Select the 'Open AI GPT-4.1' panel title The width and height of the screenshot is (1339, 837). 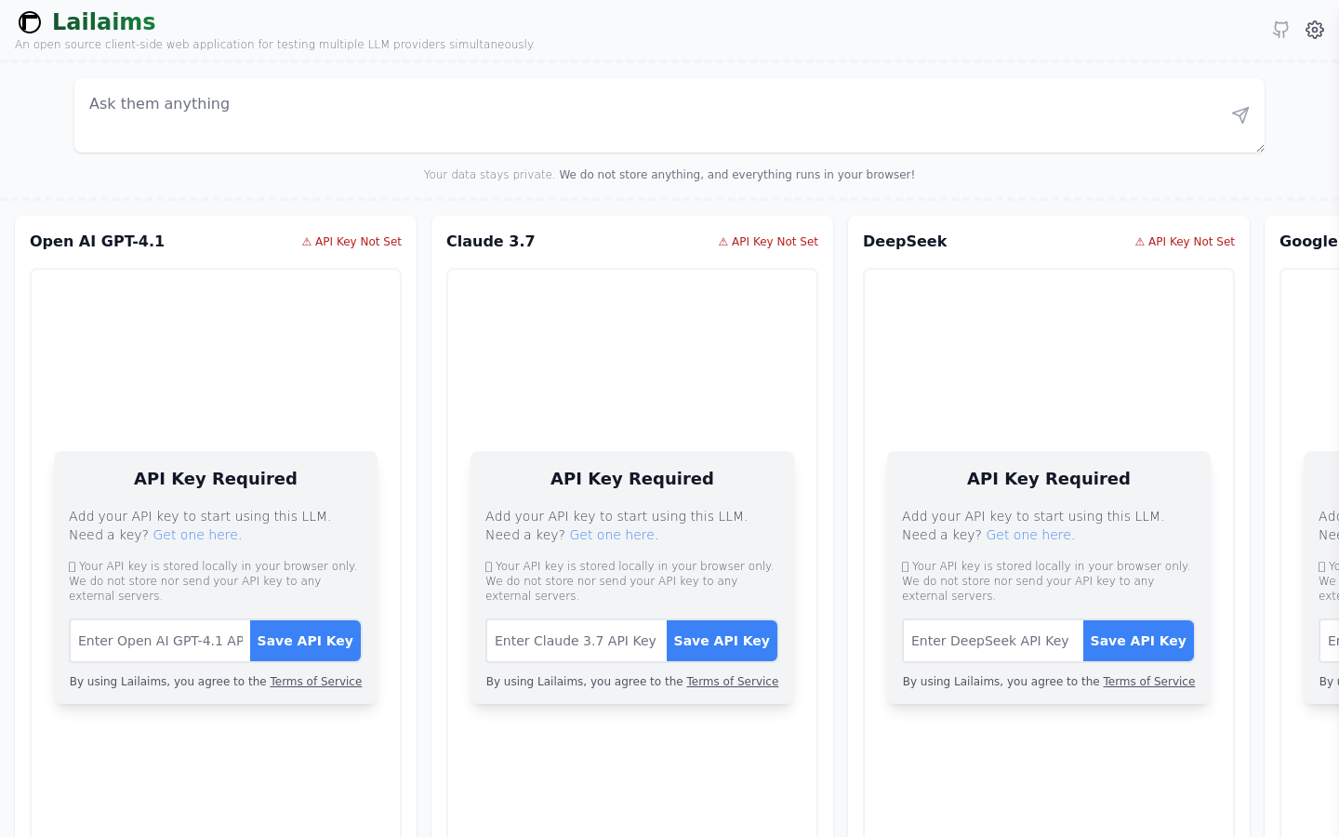pyautogui.click(x=97, y=241)
